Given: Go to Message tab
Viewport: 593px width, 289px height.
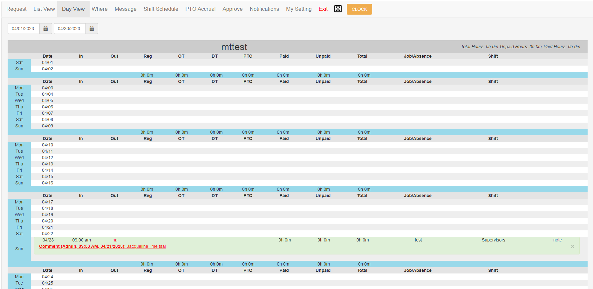Looking at the screenshot, I should coord(126,9).
